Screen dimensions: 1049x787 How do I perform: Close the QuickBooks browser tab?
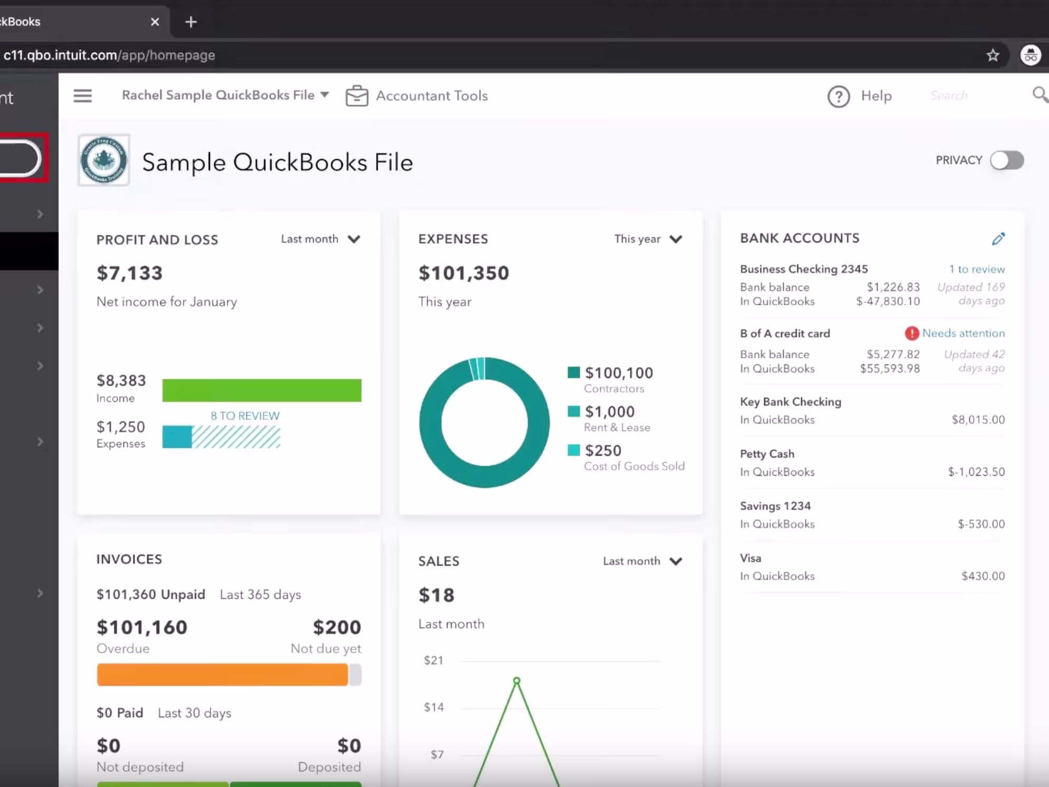tap(155, 22)
